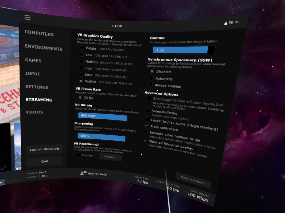The height and width of the screenshot is (213, 285).
Task: Select Low graphics quality
Action: coord(82,54)
